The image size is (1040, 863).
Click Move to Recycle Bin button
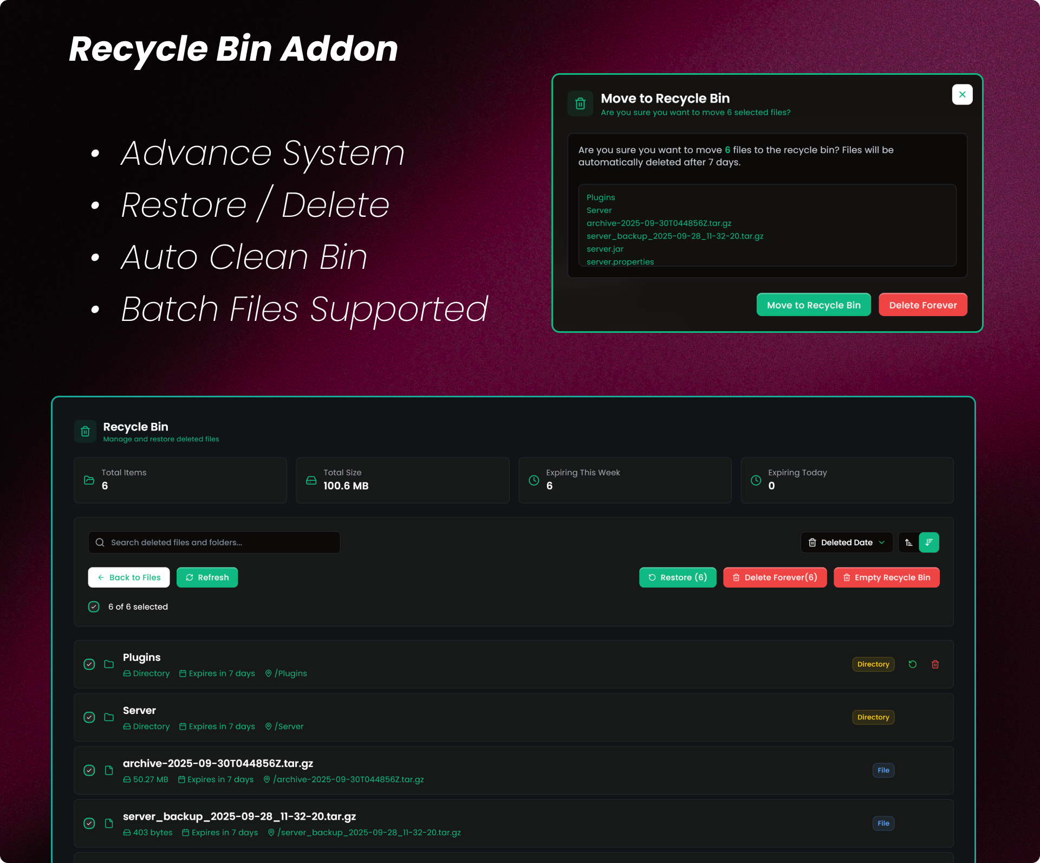[x=813, y=305]
